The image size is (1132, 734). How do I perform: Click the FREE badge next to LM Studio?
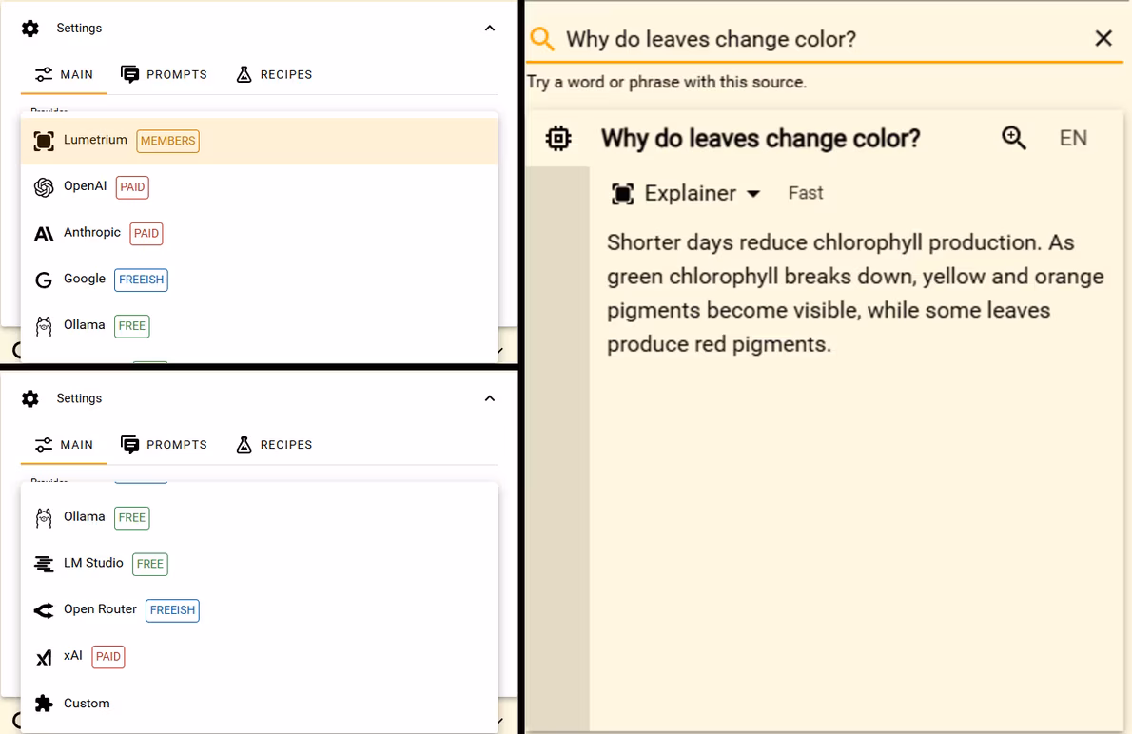150,564
